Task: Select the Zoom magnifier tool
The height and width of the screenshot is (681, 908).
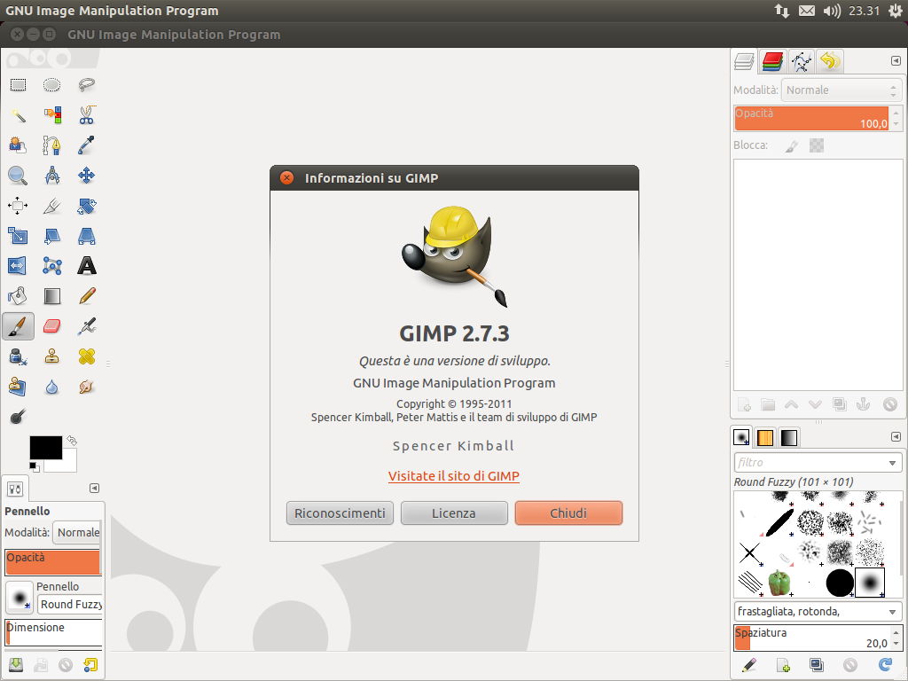Action: [x=18, y=176]
